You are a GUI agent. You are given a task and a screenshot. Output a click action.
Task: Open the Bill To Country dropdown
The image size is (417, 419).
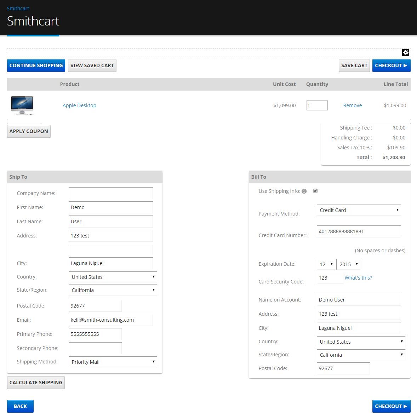(361, 341)
